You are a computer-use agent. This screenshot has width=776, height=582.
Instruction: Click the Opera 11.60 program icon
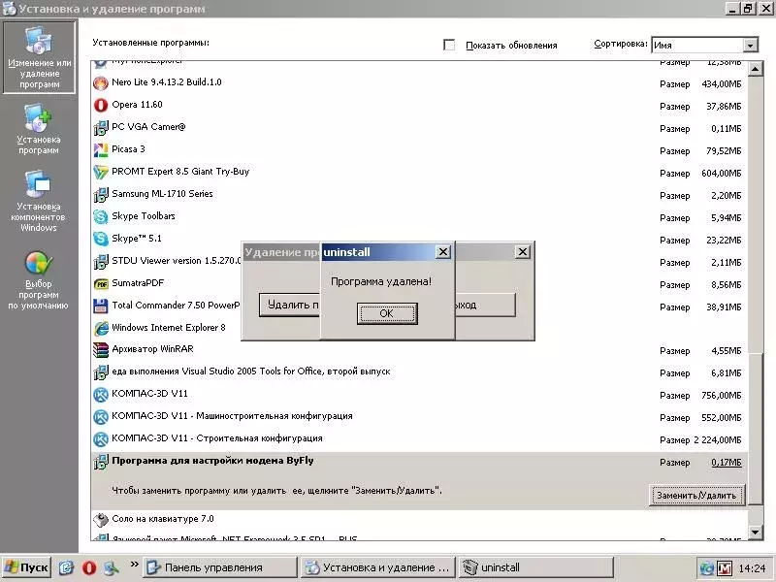[101, 106]
